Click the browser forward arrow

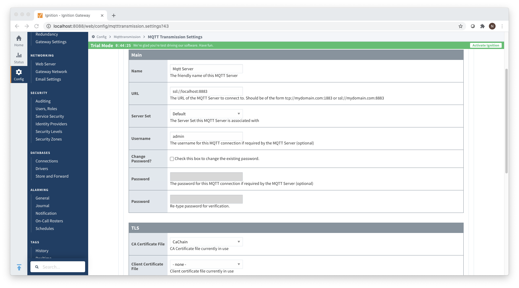click(x=27, y=26)
